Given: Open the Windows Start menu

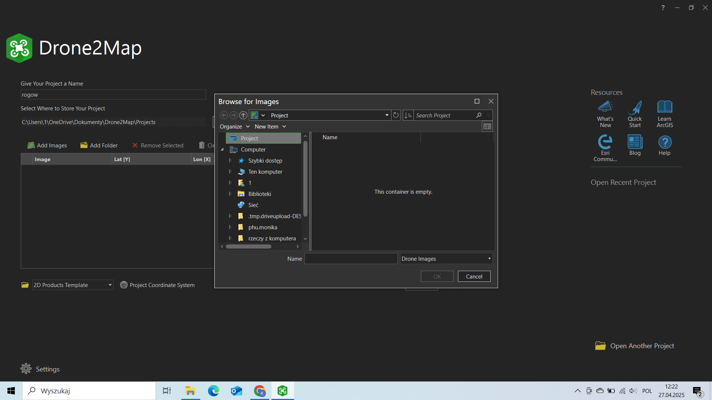Looking at the screenshot, I should [x=11, y=391].
